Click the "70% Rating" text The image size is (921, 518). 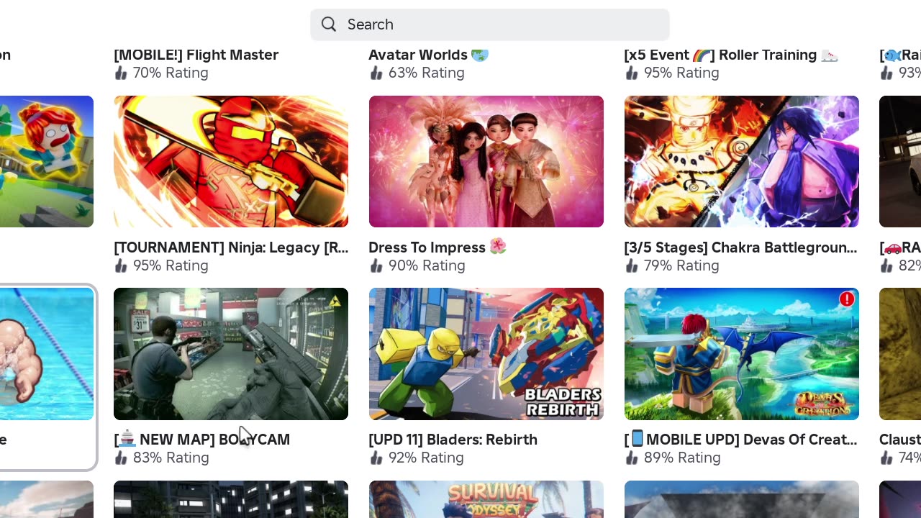coord(171,73)
